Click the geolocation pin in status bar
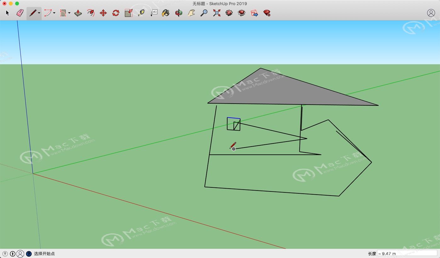 pos(5,254)
